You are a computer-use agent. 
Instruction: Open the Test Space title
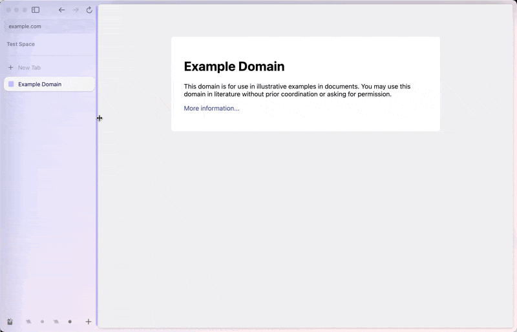(21, 44)
